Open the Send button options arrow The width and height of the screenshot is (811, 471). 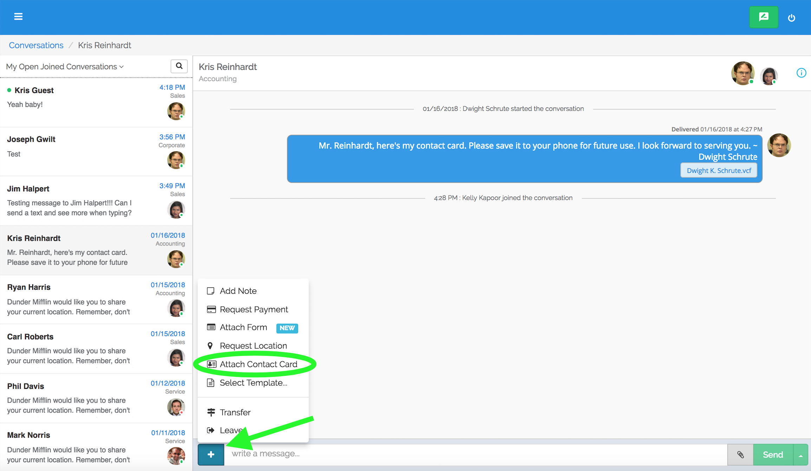tap(801, 455)
